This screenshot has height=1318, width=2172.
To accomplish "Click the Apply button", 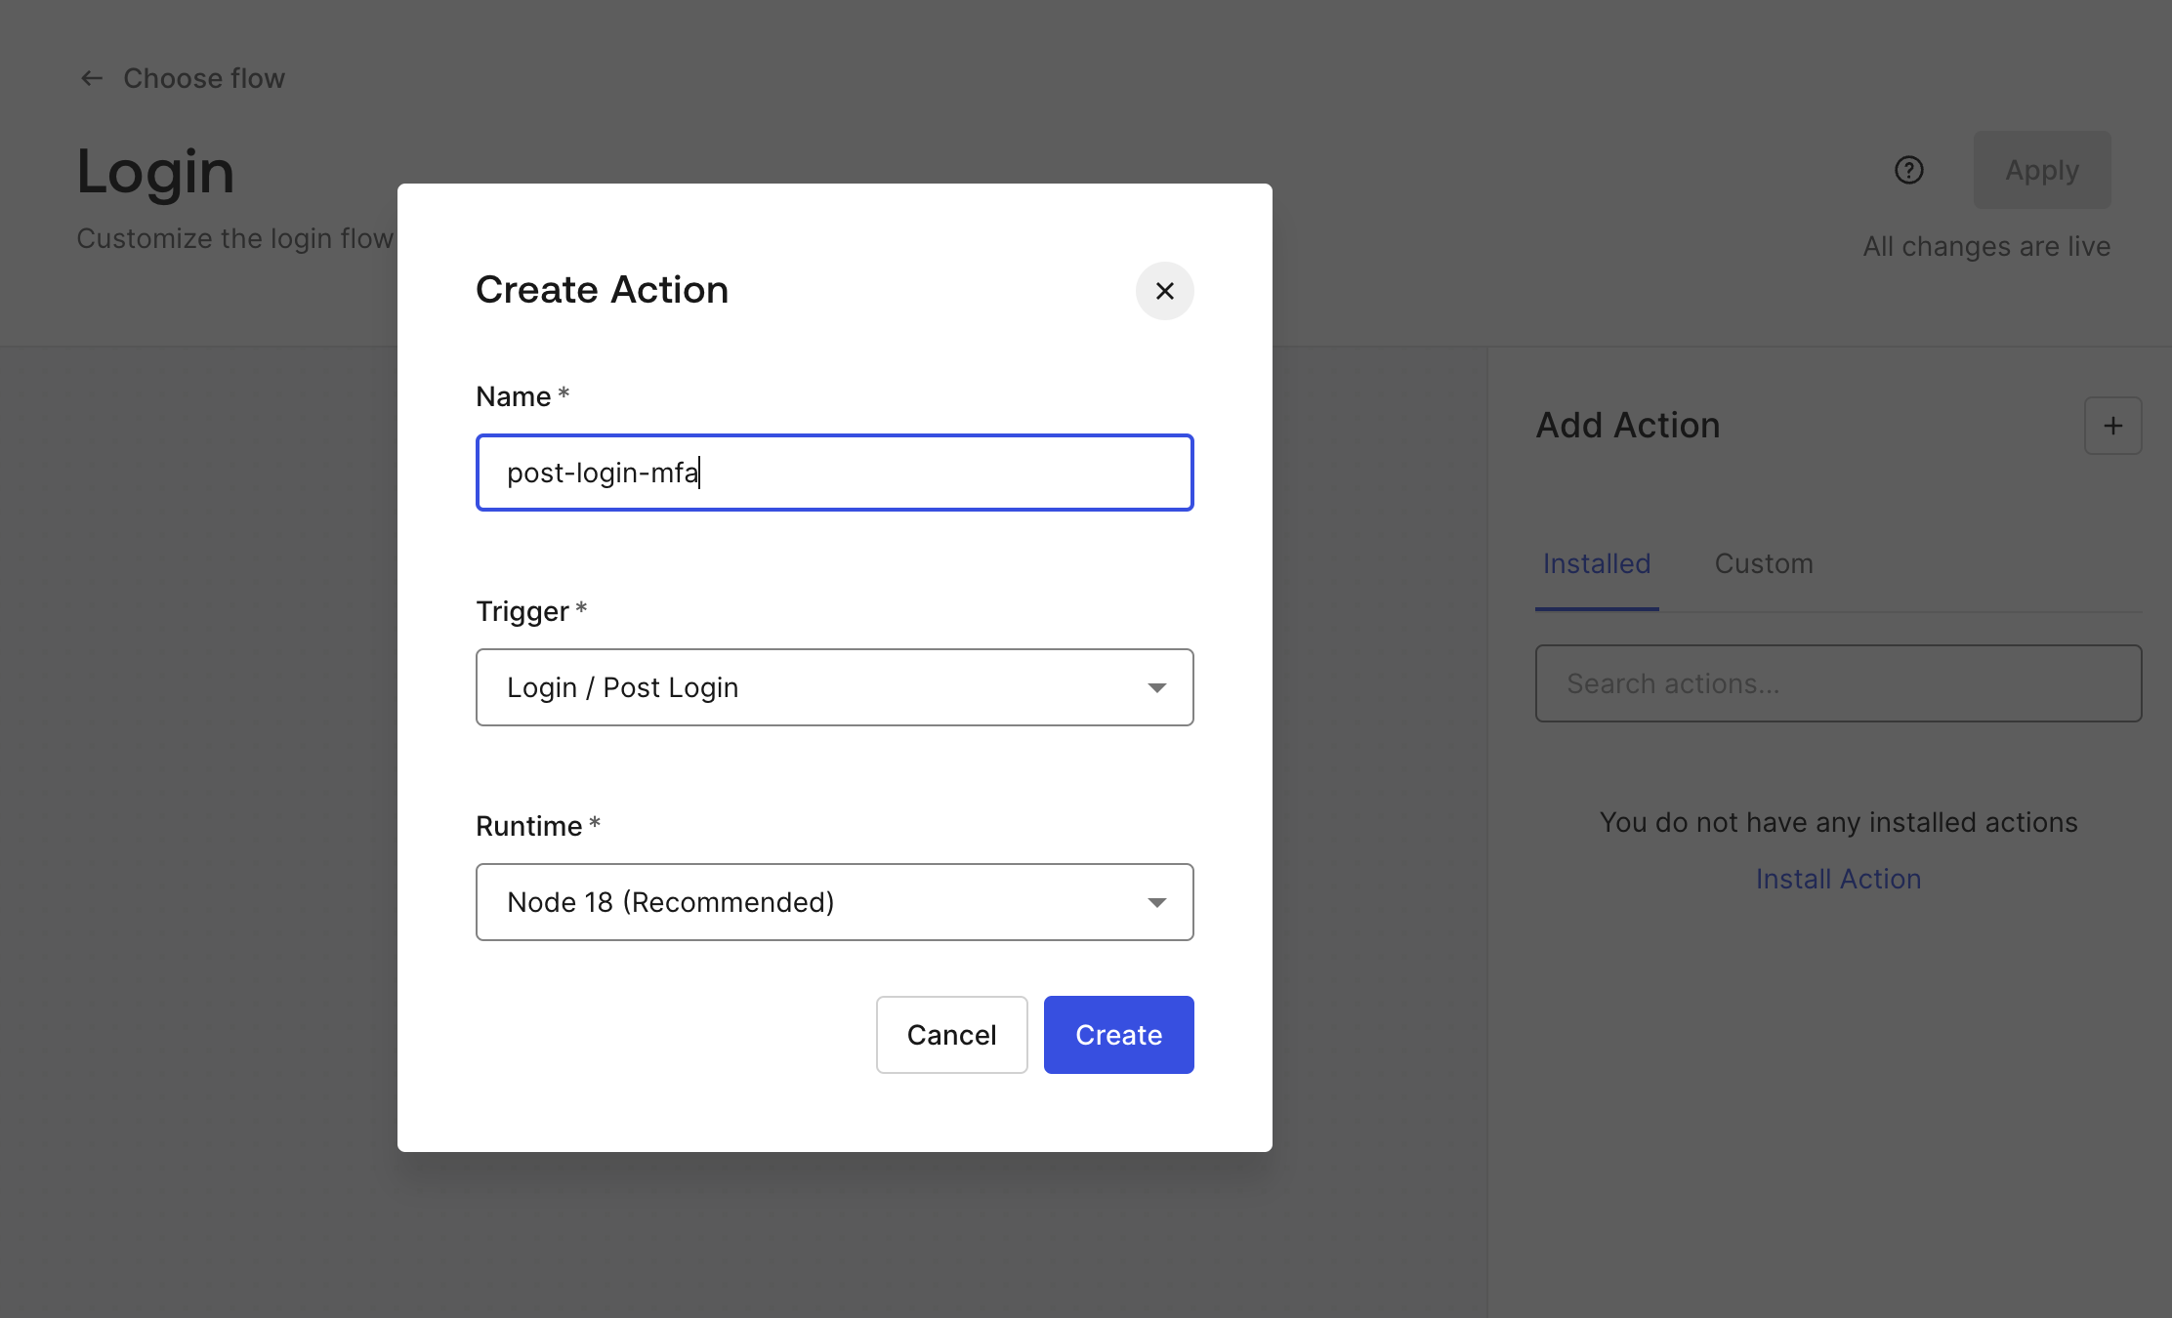I will [2042, 170].
